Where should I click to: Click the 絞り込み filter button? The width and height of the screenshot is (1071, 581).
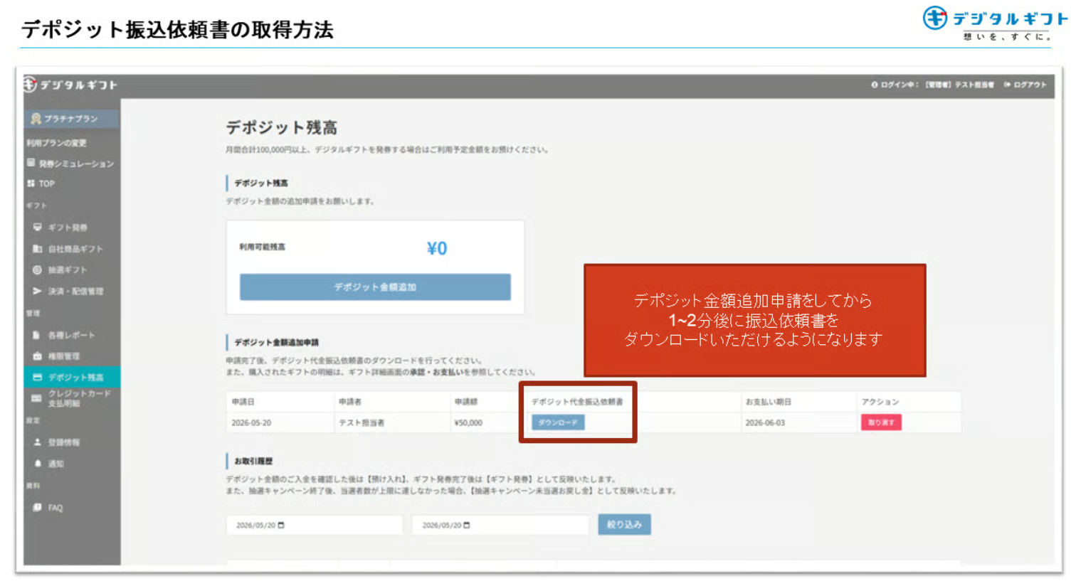pyautogui.click(x=624, y=525)
